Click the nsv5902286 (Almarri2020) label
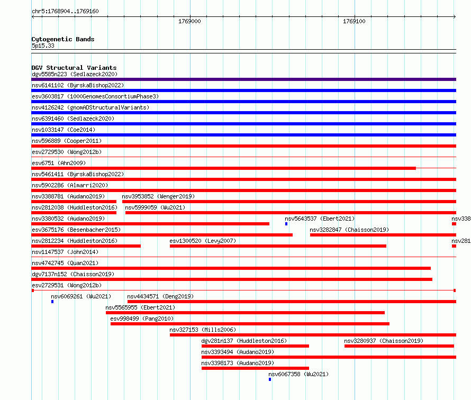 (x=70, y=185)
